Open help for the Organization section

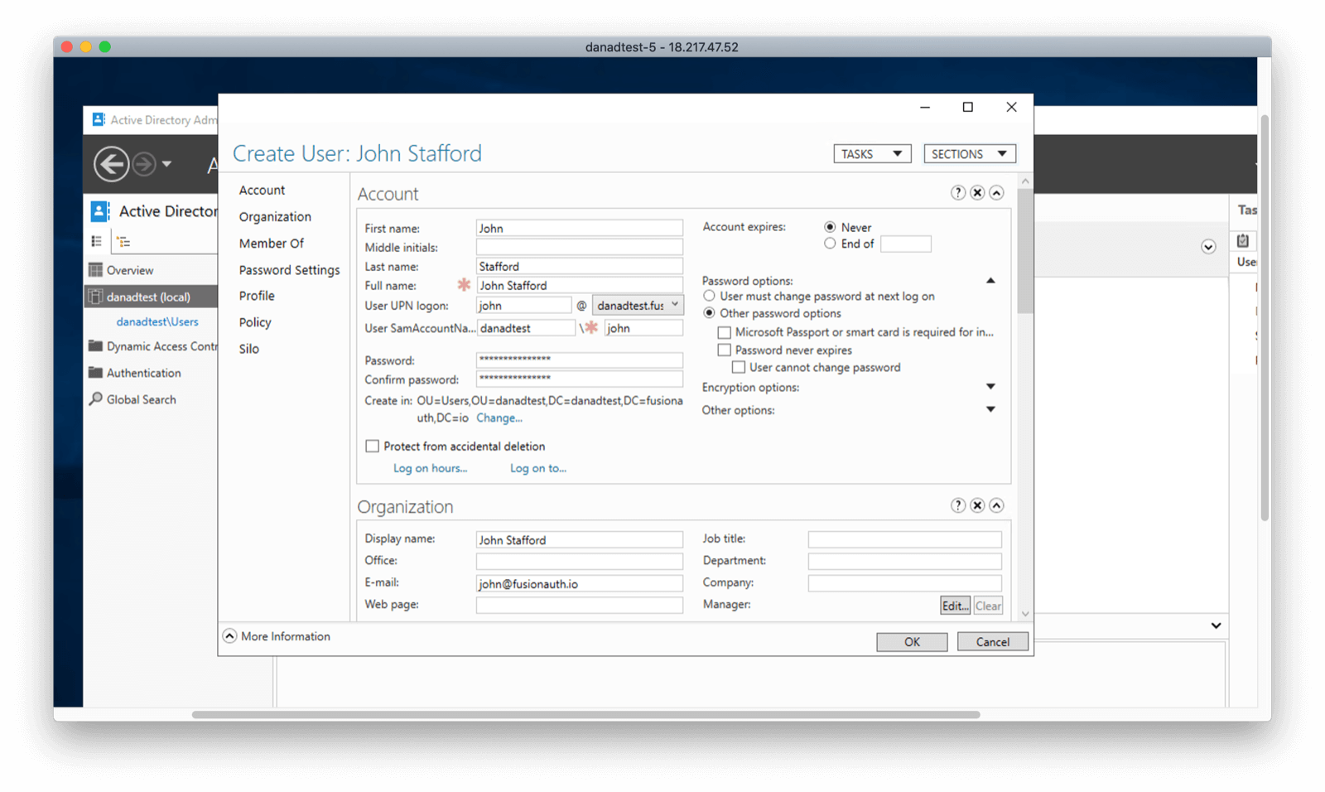tap(958, 505)
